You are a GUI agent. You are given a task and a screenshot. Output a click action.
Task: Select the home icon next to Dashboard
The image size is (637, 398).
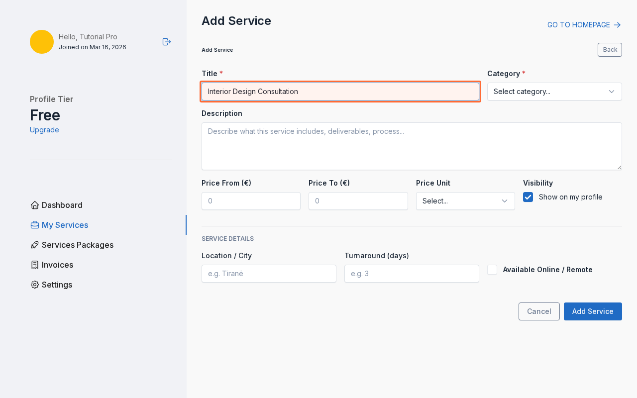pyautogui.click(x=34, y=204)
